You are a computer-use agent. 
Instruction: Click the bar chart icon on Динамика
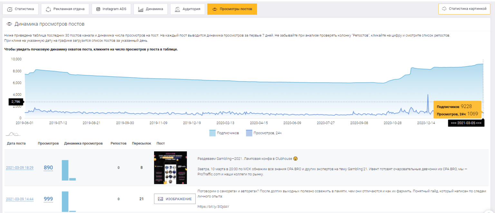[141, 9]
